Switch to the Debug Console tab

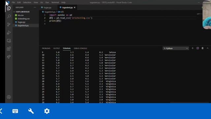coord(80,48)
